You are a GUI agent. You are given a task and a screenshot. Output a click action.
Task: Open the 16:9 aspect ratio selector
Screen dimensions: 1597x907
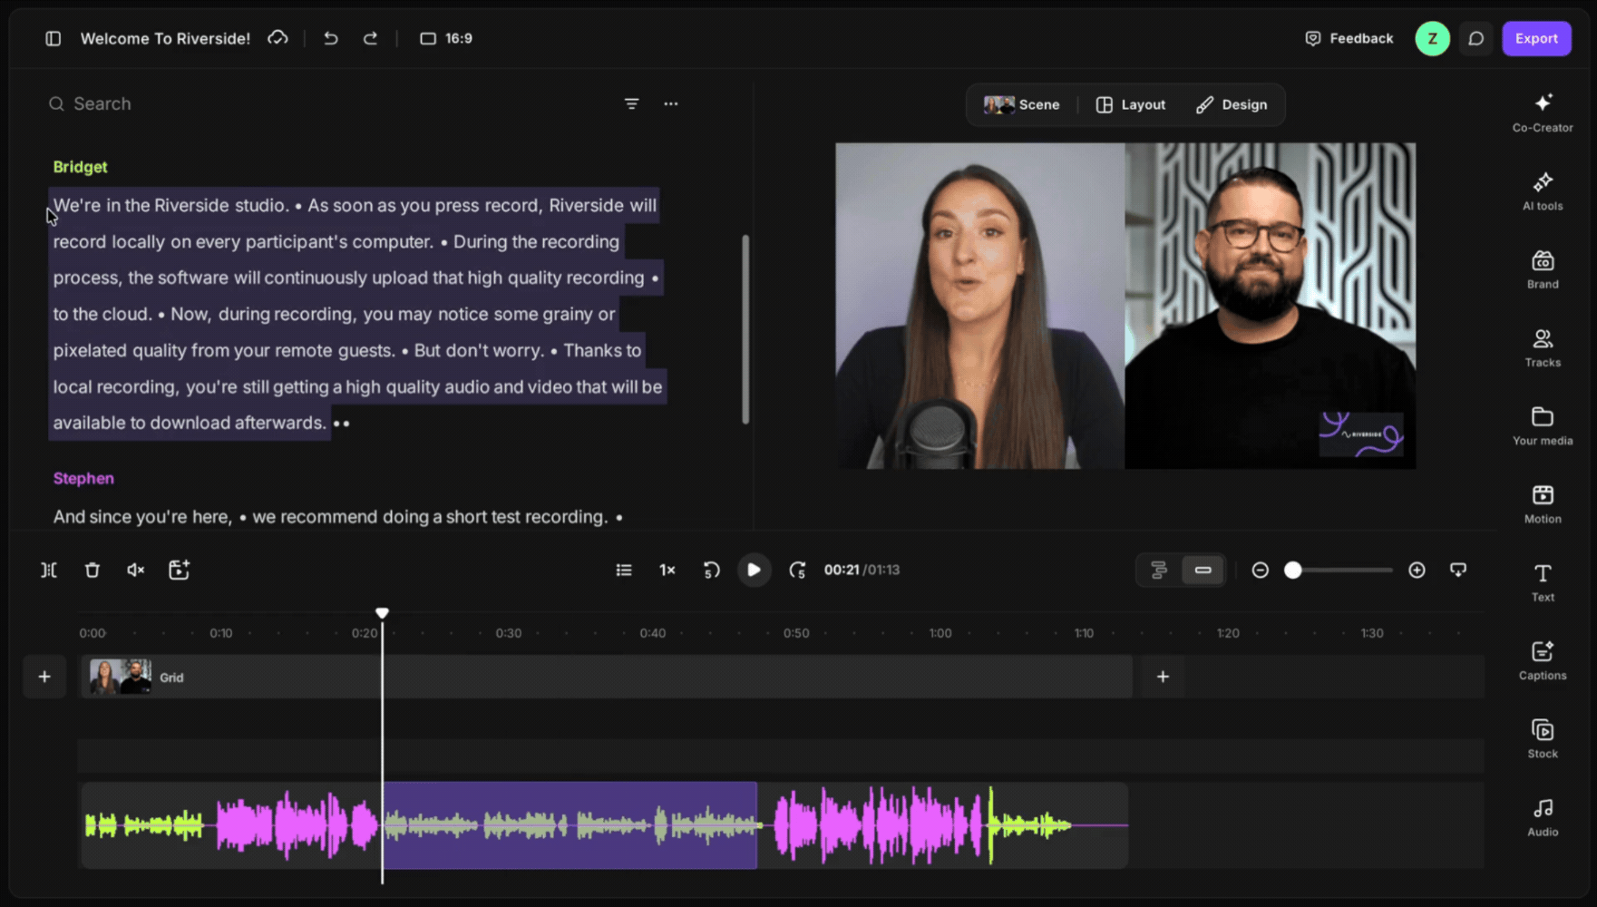pyautogui.click(x=446, y=38)
